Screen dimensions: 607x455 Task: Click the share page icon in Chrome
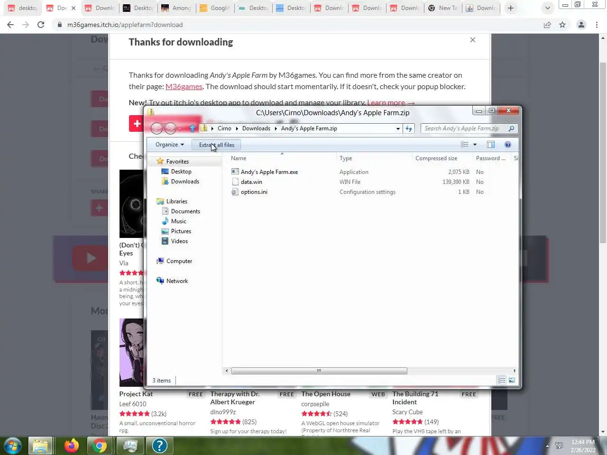547,25
